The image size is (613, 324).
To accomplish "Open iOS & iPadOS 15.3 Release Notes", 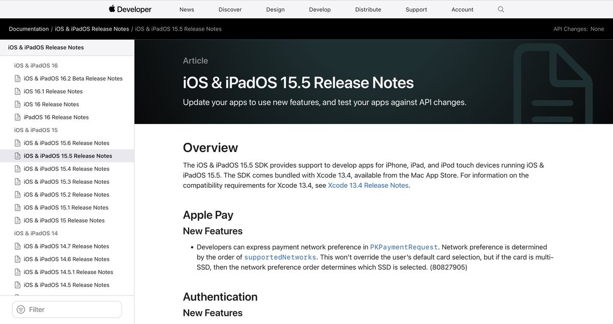I will click(66, 182).
